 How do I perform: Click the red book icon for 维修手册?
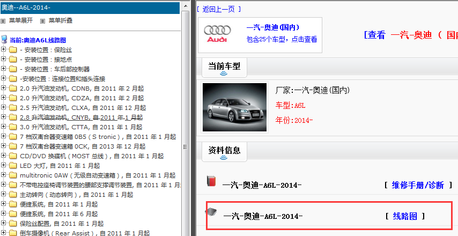pyautogui.click(x=211, y=181)
